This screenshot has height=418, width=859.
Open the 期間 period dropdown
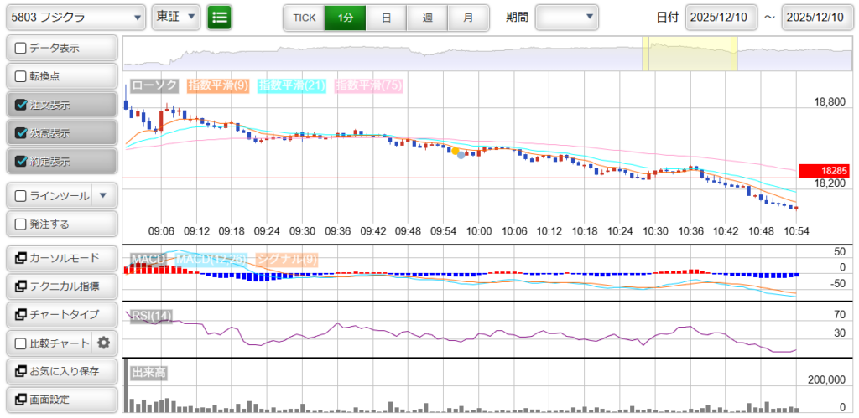(567, 18)
